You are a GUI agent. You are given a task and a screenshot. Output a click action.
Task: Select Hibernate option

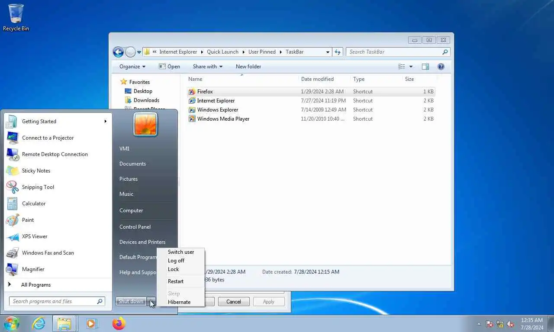(179, 302)
